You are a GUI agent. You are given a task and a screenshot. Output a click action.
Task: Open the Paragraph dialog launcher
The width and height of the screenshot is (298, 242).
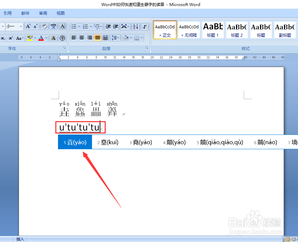point(147,48)
